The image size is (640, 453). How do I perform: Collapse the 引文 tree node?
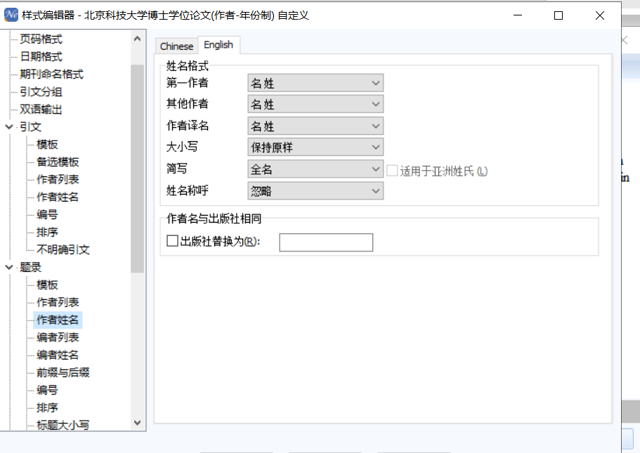click(9, 127)
